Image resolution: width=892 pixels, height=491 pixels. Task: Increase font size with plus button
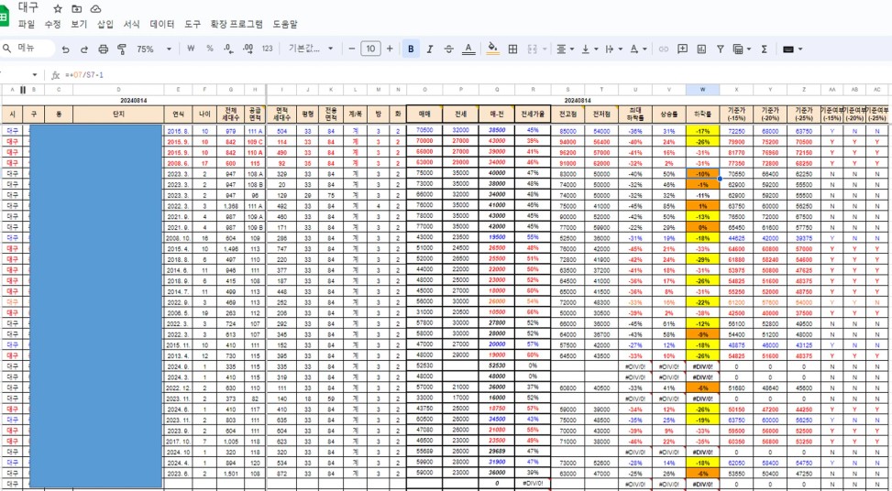click(x=390, y=49)
